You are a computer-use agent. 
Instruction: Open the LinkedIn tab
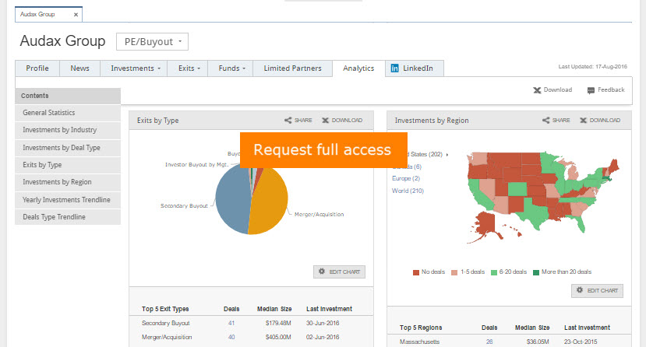point(415,68)
